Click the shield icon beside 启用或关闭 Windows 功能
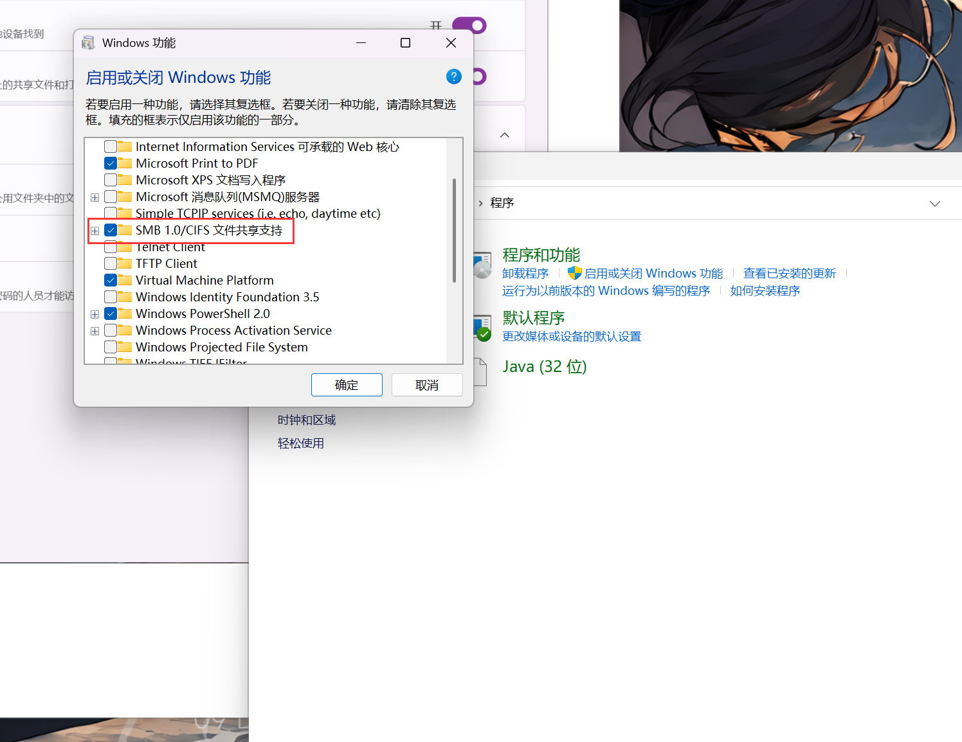 click(575, 273)
